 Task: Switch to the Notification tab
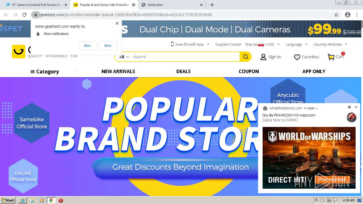(x=172, y=5)
